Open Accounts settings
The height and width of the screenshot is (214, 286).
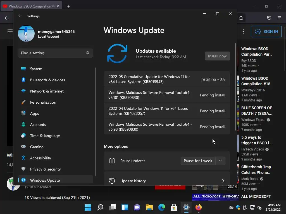point(56,125)
